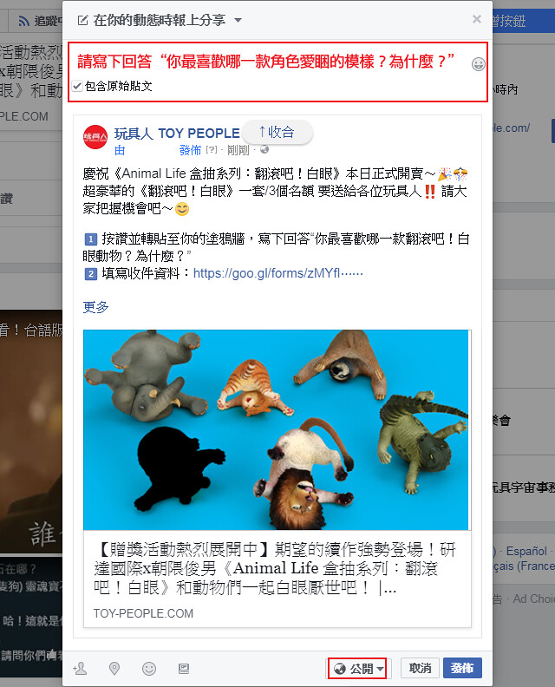Open the feeling/activity smiley icon in footer

[x=149, y=669]
